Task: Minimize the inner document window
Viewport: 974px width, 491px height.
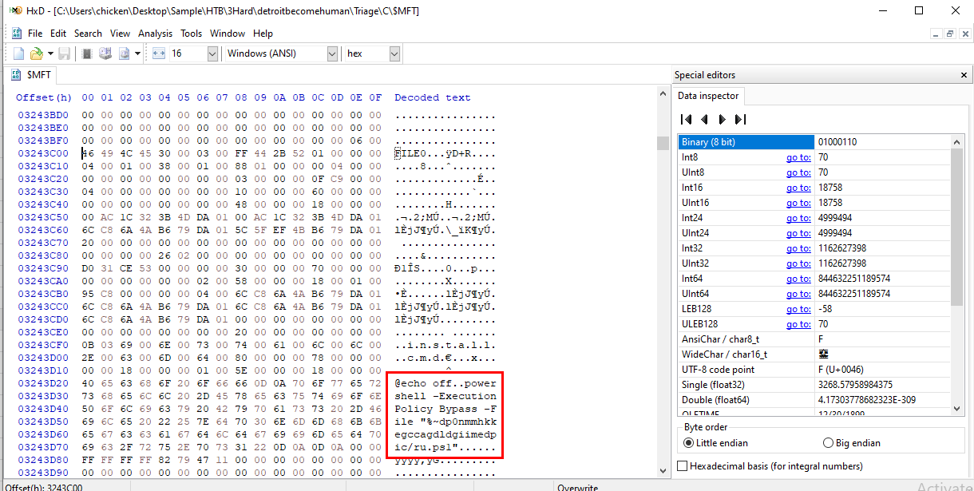Action: [936, 34]
